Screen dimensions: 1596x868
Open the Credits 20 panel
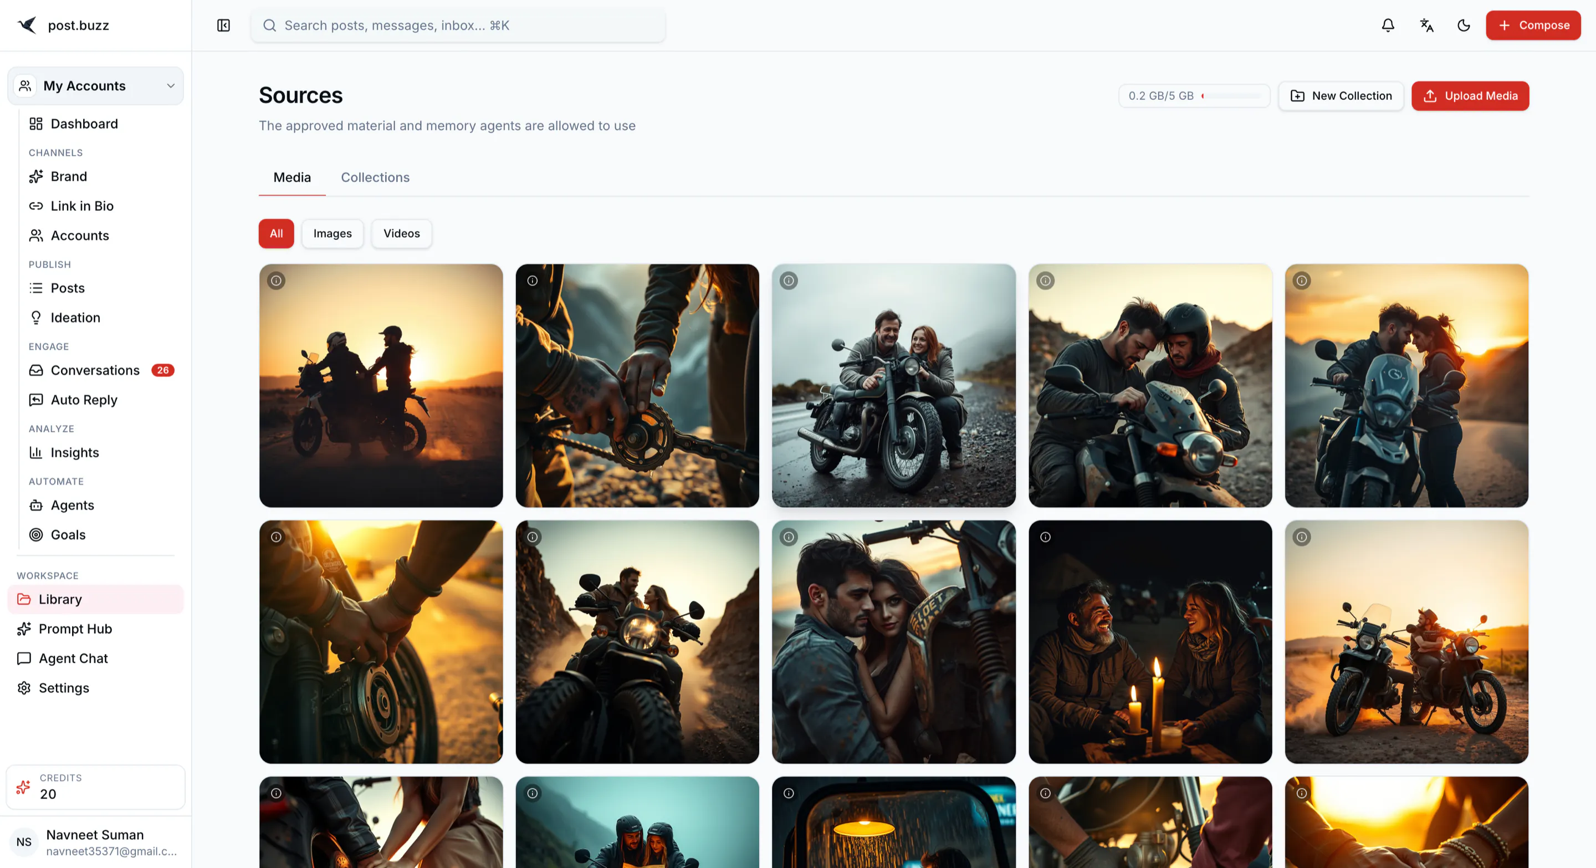click(x=95, y=787)
